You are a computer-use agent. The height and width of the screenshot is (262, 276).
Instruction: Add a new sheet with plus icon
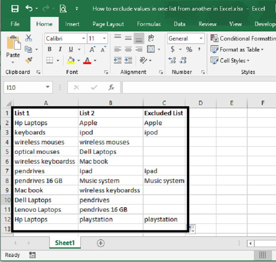101,243
